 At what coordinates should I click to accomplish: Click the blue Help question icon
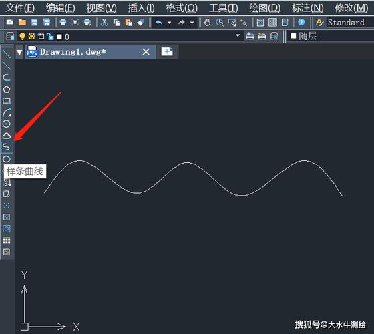[x=301, y=23]
